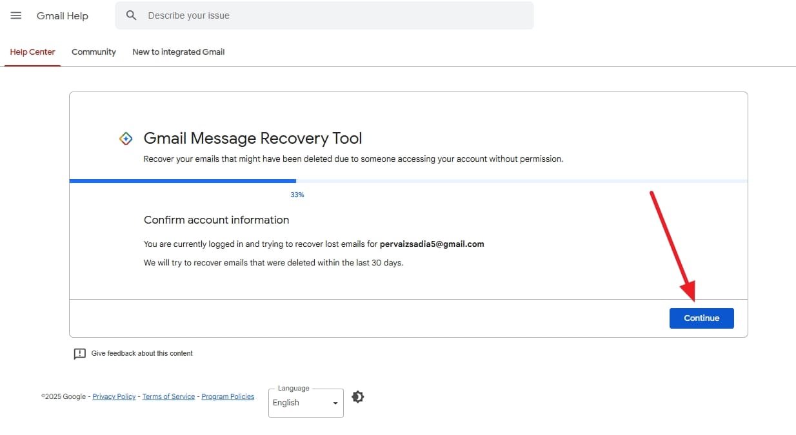The image size is (796, 435).
Task: Click the 33% progress bar
Action: tap(297, 180)
